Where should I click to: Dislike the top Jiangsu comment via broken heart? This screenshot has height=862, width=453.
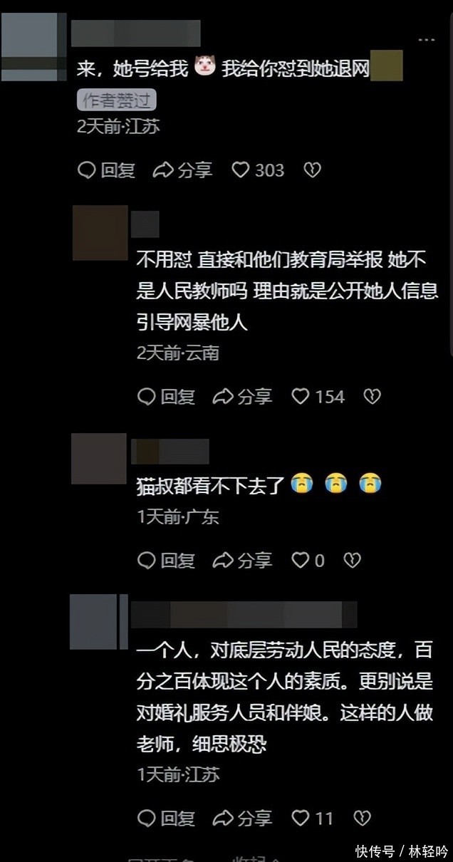tap(312, 170)
